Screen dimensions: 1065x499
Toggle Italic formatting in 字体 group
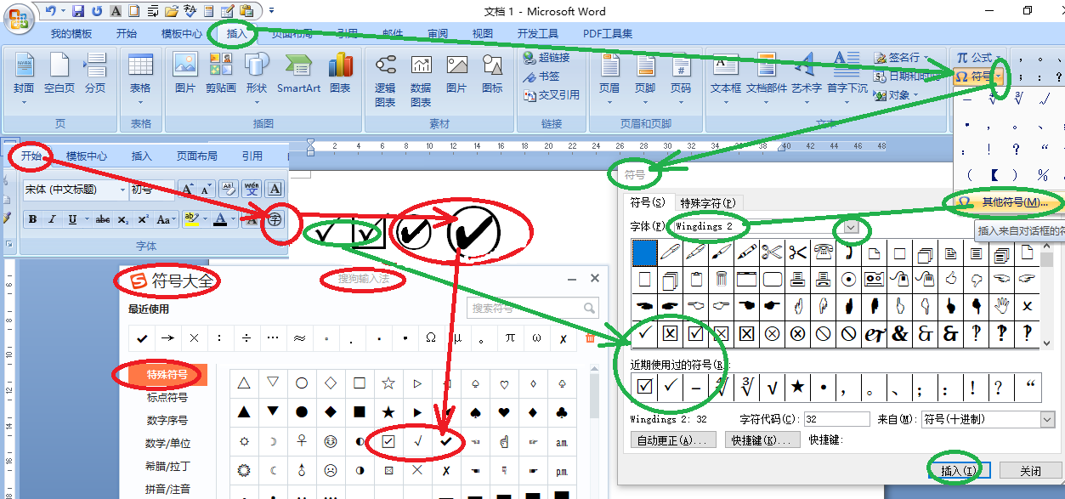pos(53,219)
